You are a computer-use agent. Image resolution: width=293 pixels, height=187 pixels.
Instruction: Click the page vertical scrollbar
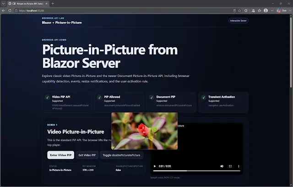tap(291, 51)
